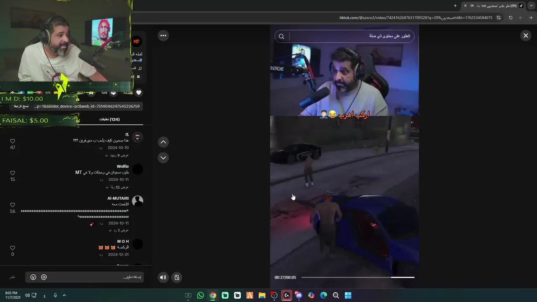The image size is (537, 302).
Task: Open the tab search dropdown
Action: (531, 5)
